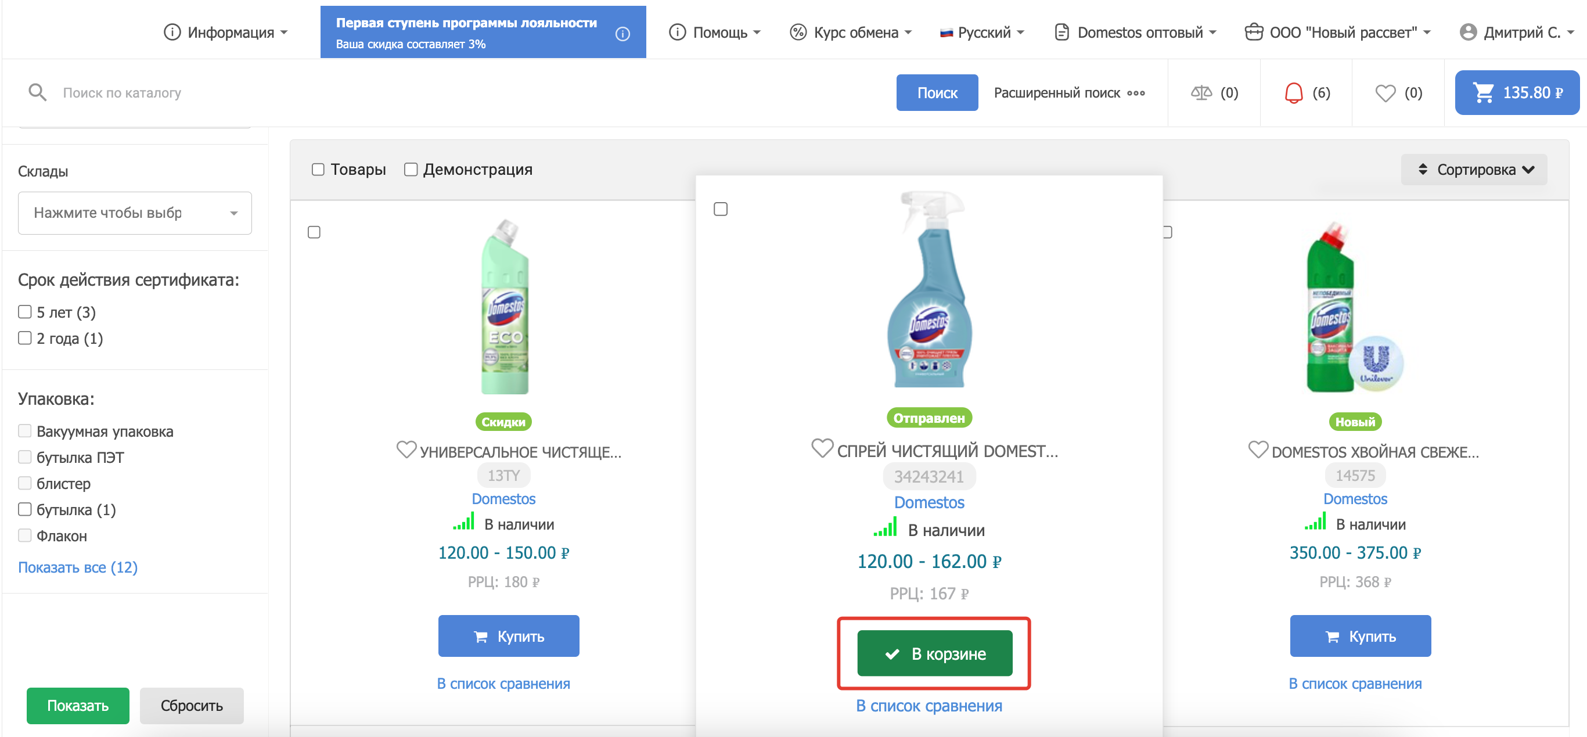Favorite the Domestos pine fresh product
Viewport: 1587px width, 737px height.
(x=1257, y=450)
